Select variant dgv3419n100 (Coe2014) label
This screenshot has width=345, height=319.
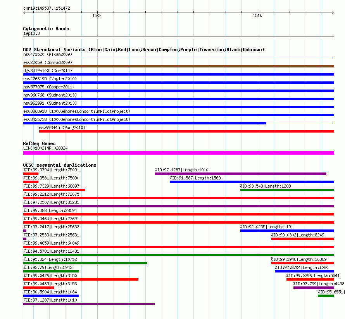(x=48, y=71)
